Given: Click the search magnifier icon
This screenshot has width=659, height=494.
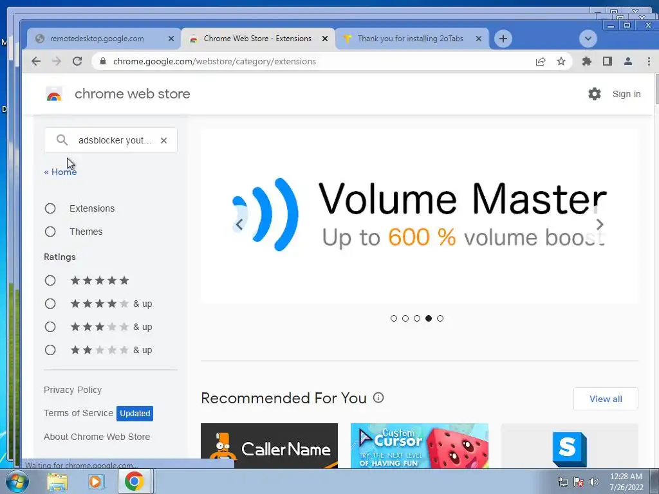Looking at the screenshot, I should (62, 140).
